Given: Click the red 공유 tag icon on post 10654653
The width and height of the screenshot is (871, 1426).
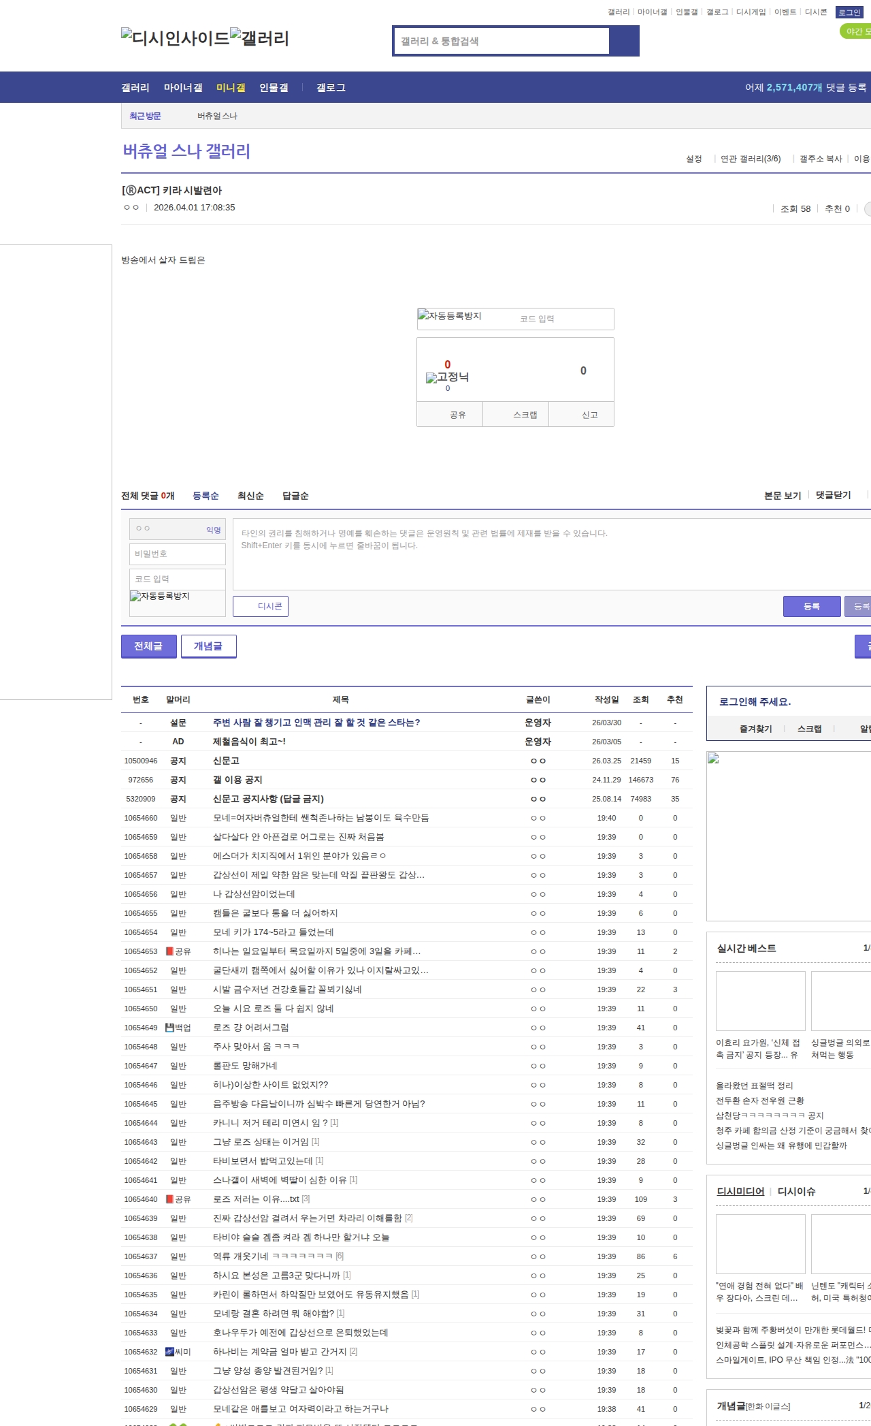Looking at the screenshot, I should pyautogui.click(x=169, y=951).
